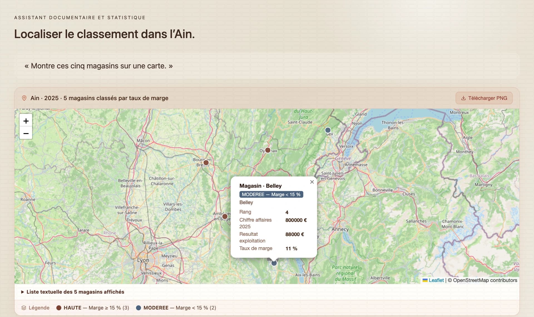534x317 pixels.
Task: Click the Aix-les-Bains map label
Action: point(307,275)
